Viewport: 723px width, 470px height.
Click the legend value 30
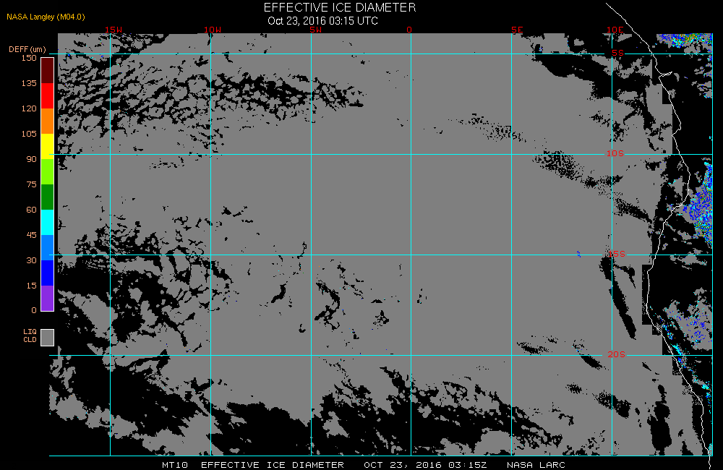click(x=31, y=260)
